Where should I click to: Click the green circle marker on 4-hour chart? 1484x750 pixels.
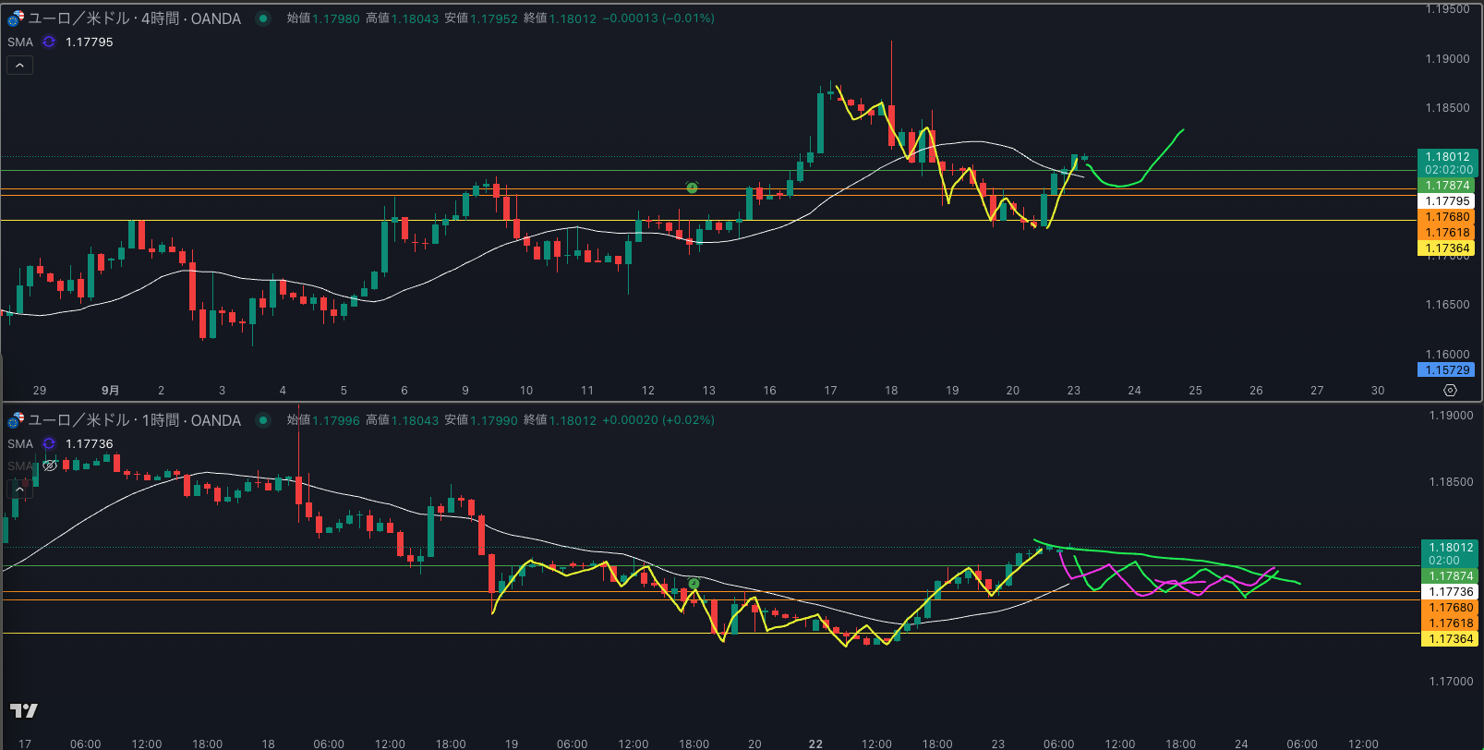(692, 187)
